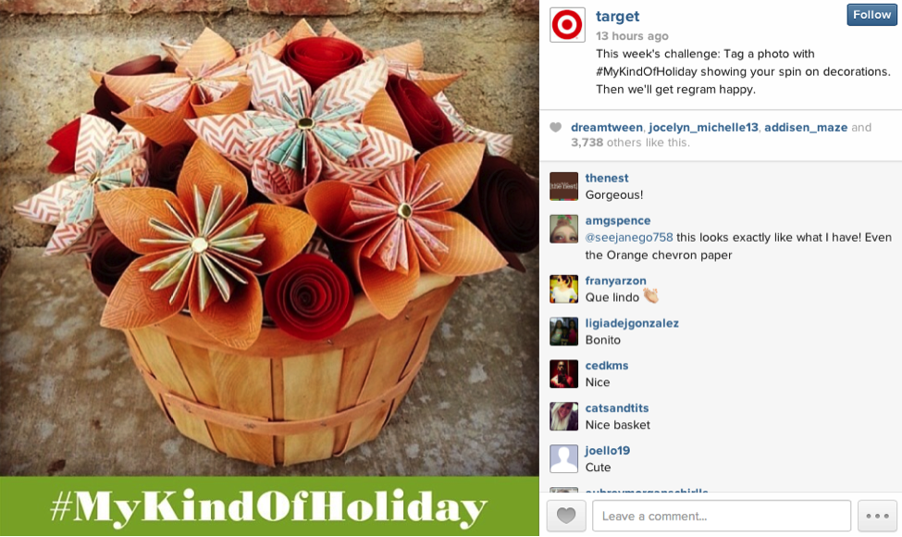Follow the target account
The image size is (902, 537).
(871, 15)
